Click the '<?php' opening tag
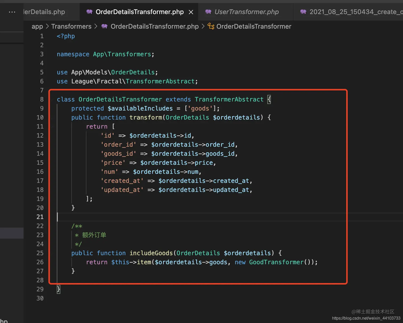This screenshot has height=323, width=403. click(66, 36)
